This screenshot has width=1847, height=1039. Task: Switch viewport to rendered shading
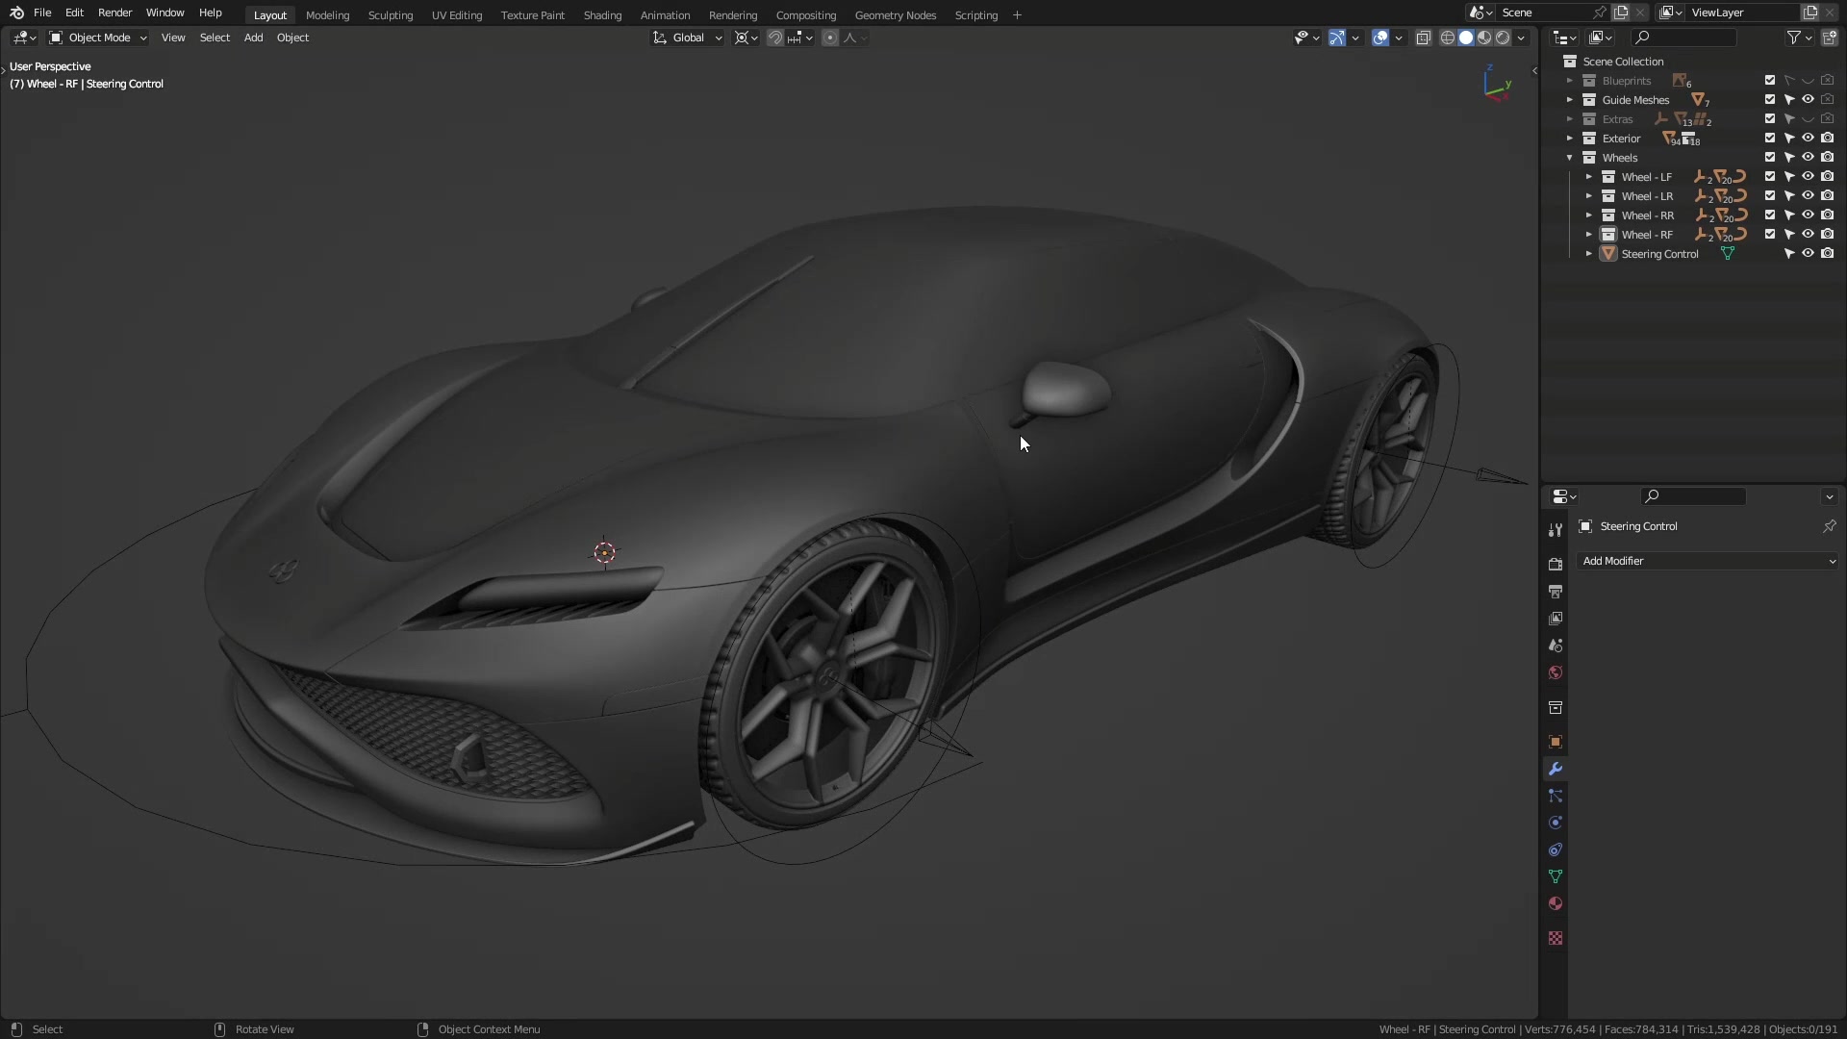1503,38
